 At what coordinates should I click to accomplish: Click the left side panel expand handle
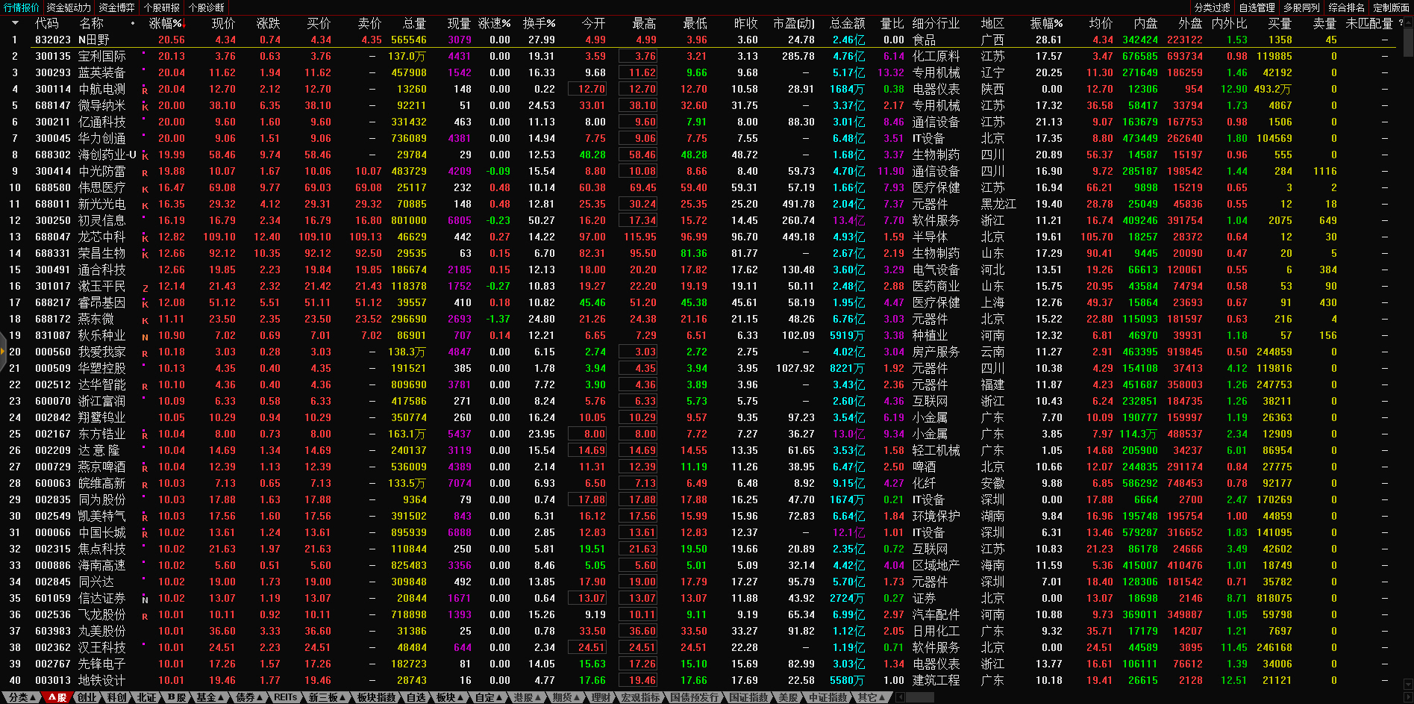[x=3, y=352]
